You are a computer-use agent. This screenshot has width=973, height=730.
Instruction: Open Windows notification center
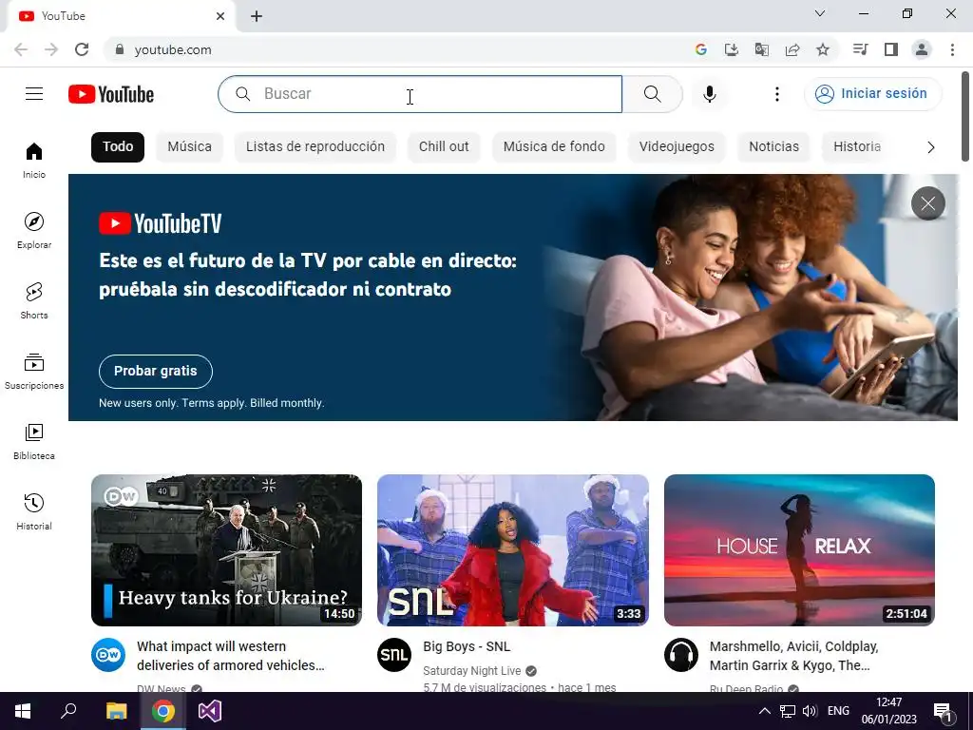(x=944, y=712)
